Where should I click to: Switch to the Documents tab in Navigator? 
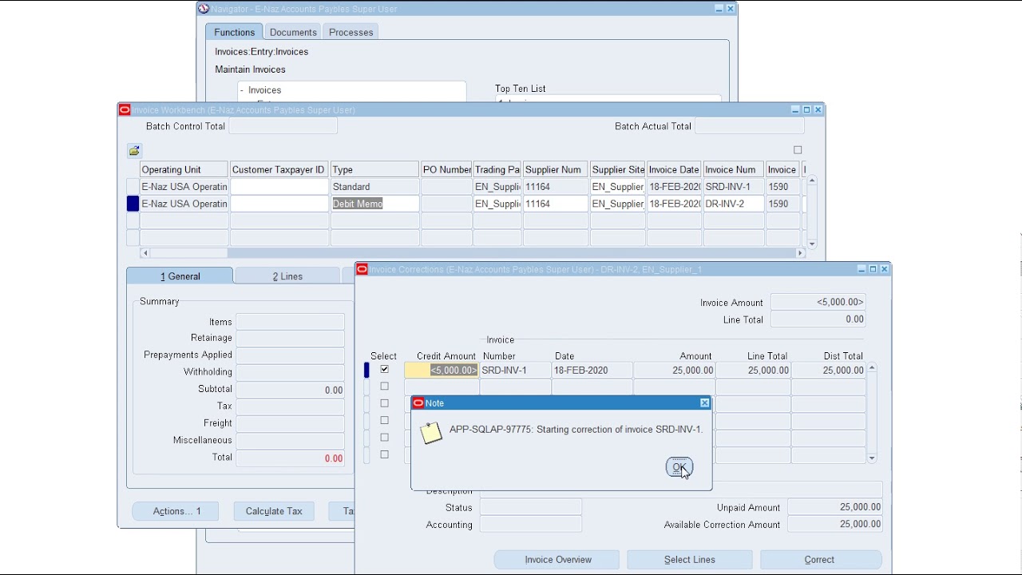(293, 32)
